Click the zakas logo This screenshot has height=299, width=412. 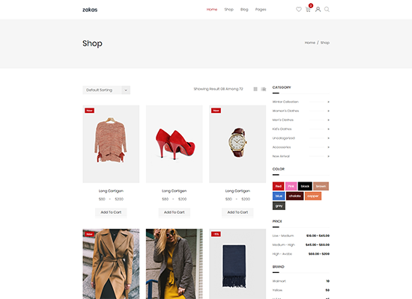90,10
